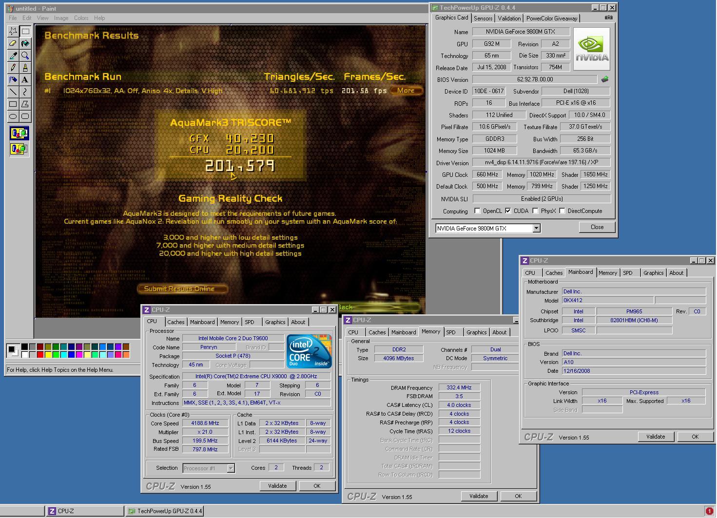This screenshot has height=518, width=717.
Task: Select the Rounded Rectangle tool
Action: (x=25, y=116)
